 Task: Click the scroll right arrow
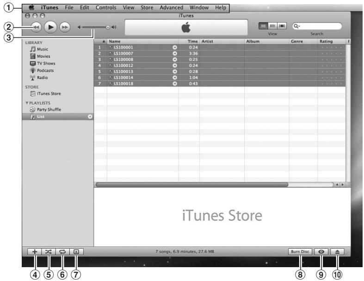pyautogui.click(x=343, y=185)
